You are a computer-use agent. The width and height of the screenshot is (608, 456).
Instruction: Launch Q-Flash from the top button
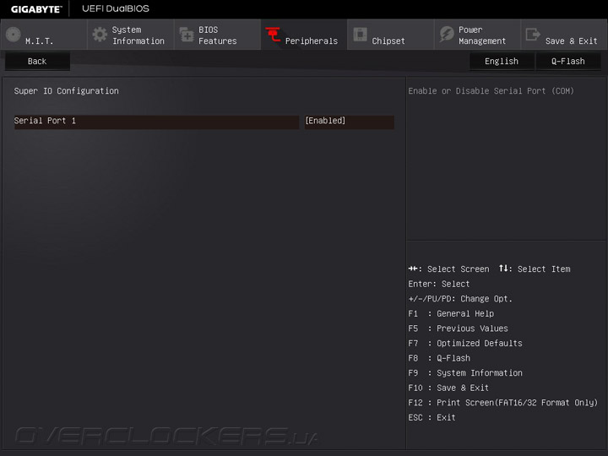(x=568, y=62)
